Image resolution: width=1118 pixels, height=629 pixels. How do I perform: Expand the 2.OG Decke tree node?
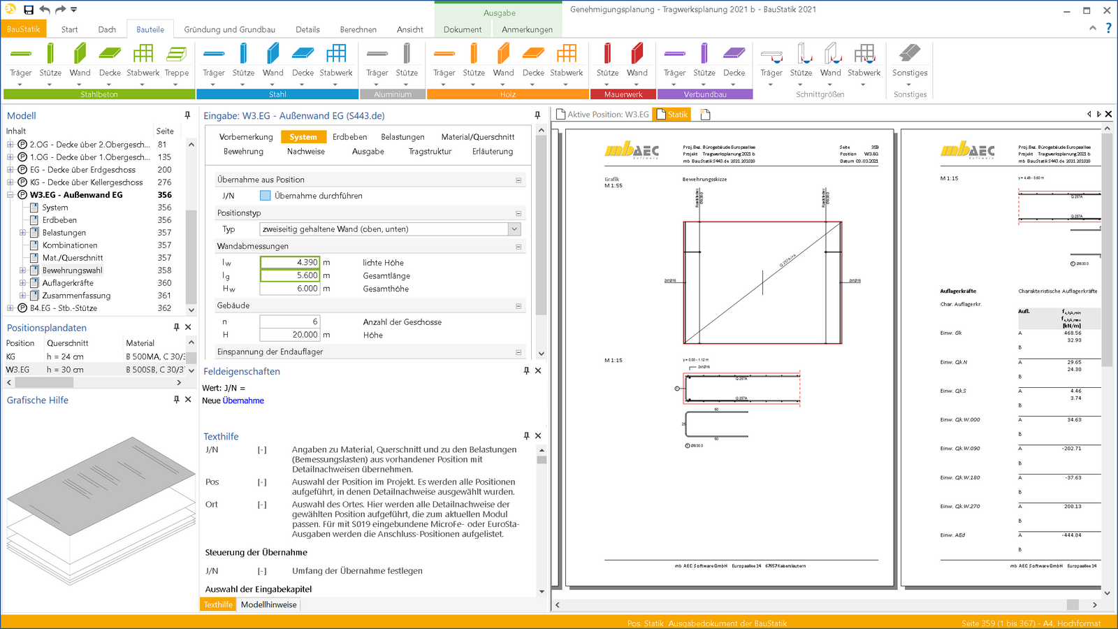click(10, 145)
